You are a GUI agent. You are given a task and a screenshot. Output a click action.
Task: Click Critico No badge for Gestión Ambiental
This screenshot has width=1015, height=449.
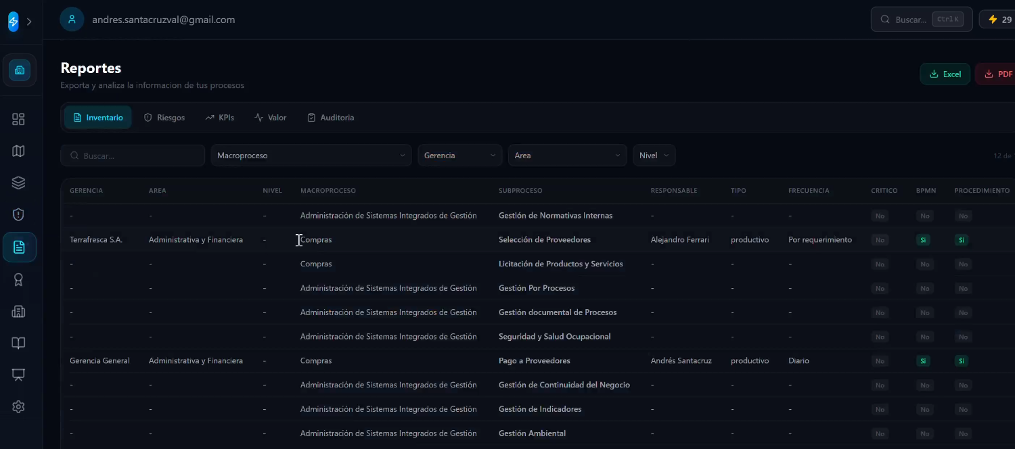(880, 433)
